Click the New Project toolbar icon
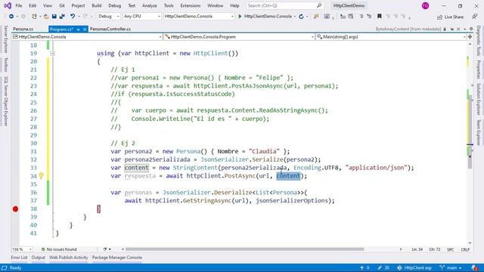Screen dimensions: 484x272 34,17
